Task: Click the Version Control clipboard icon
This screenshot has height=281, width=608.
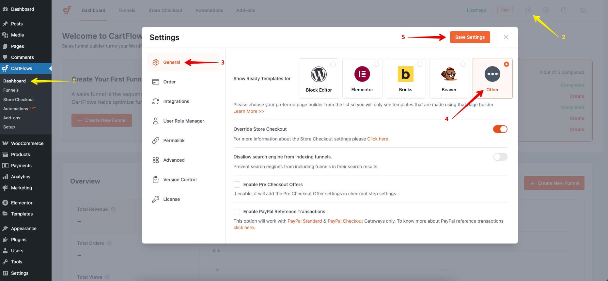Action: point(156,180)
